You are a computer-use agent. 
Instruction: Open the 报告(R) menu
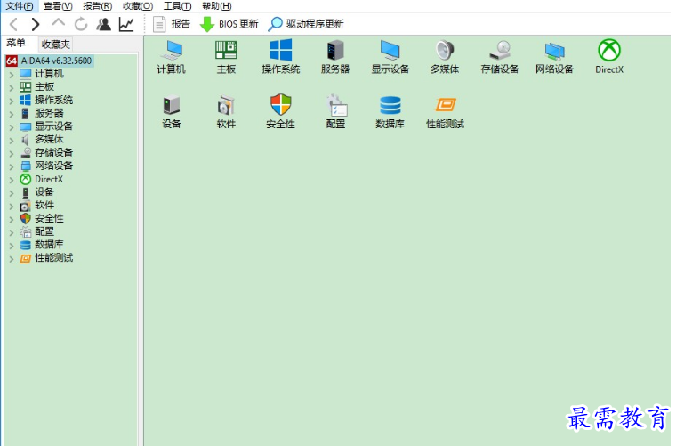pyautogui.click(x=98, y=6)
